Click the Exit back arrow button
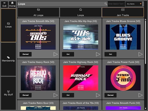The image size is (148, 111). tap(4, 5)
